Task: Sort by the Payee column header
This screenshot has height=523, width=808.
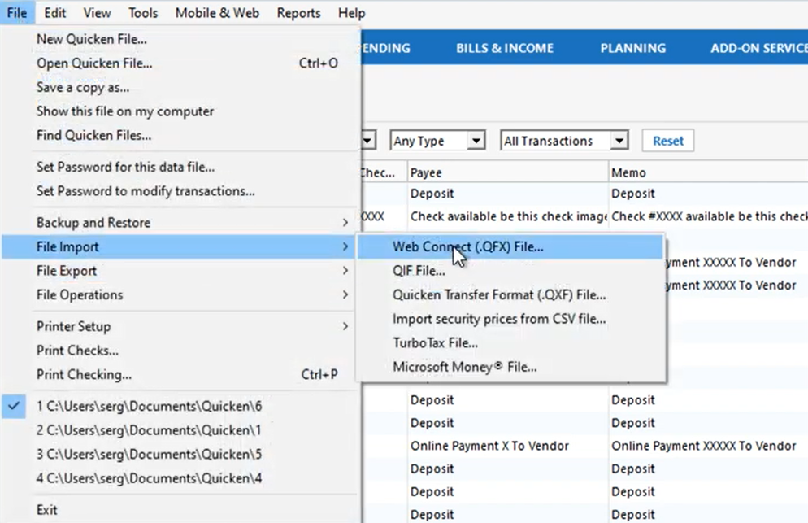Action: tap(507, 172)
